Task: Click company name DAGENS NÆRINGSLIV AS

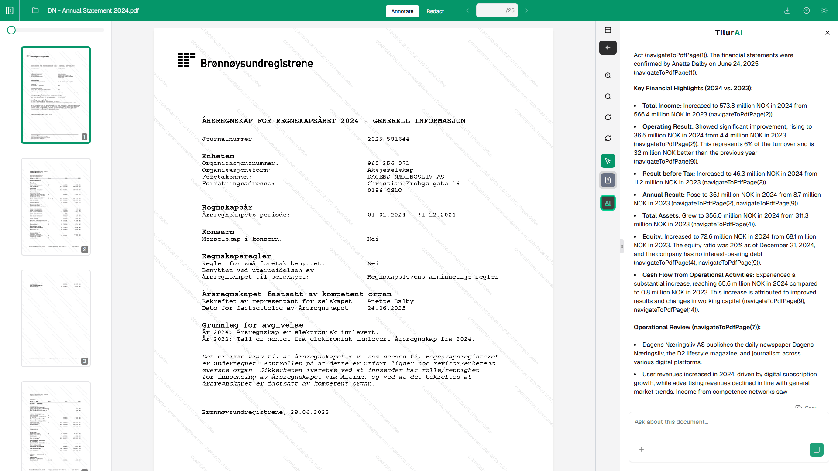Action: 405,177
